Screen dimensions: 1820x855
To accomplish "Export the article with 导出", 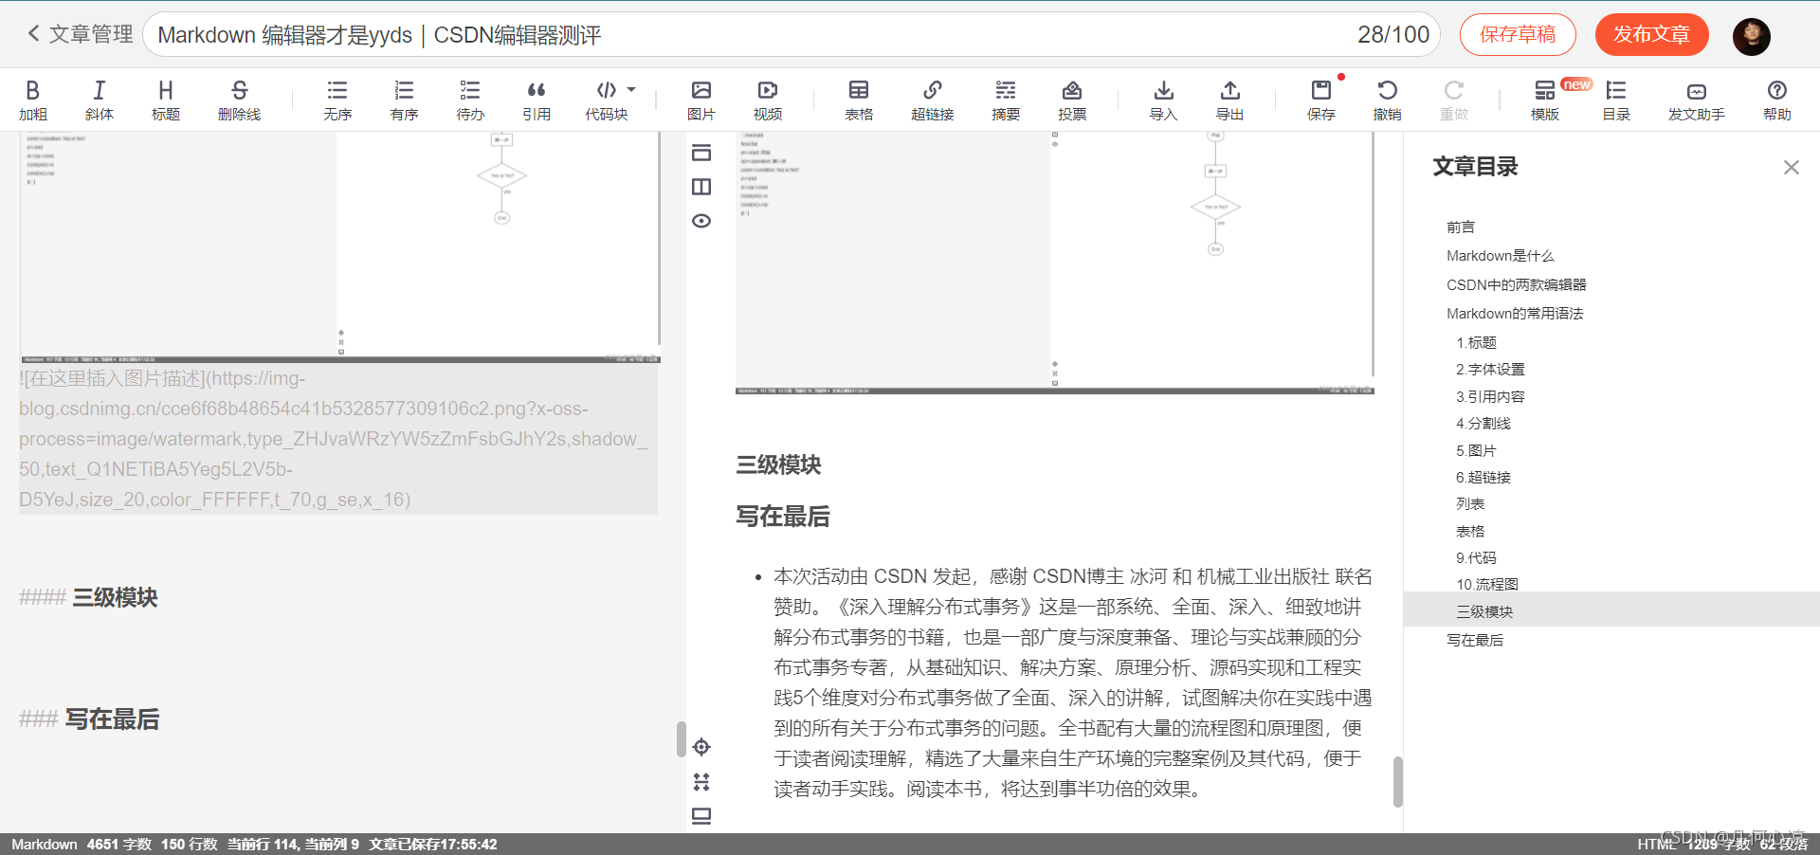I will 1230,100.
